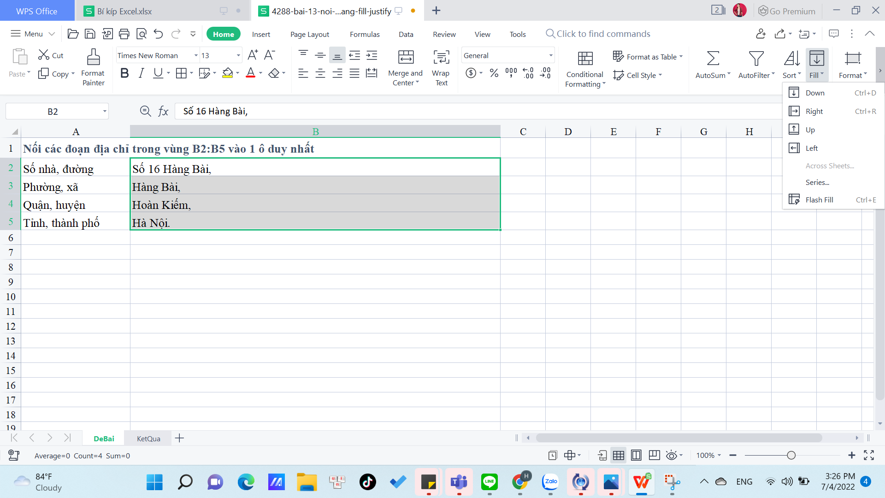Switch to the KetQua sheet tab

click(148, 439)
